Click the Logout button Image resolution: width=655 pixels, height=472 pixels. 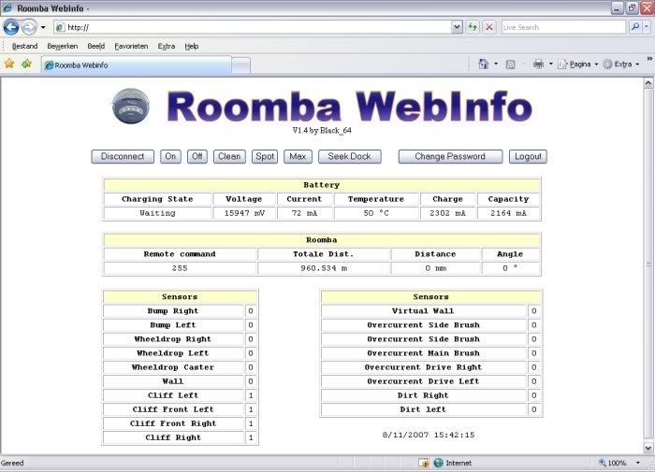[x=528, y=156]
